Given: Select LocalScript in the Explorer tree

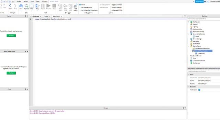Looking at the screenshot, I should pyautogui.click(x=201, y=53).
